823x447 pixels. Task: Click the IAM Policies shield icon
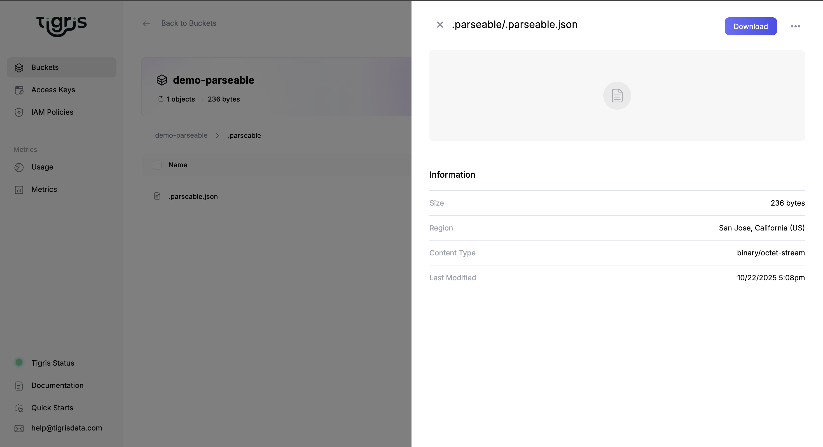[x=19, y=112]
